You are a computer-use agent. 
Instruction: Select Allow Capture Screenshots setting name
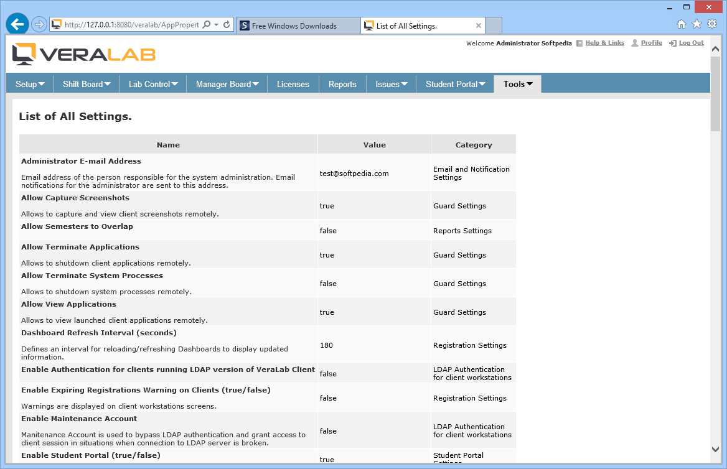[75, 197]
